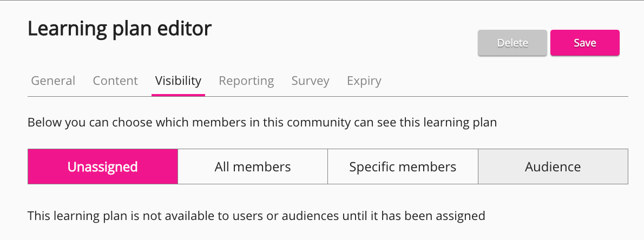
Task: Click the 'Below you can choose' description text
Action: tap(262, 123)
